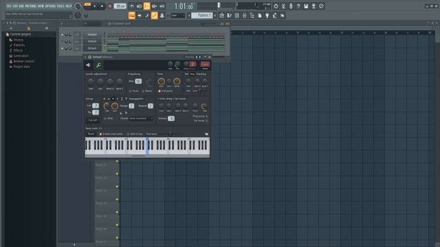Open the mixer toolbar button
This screenshot has height=247, width=440.
[x=245, y=16]
